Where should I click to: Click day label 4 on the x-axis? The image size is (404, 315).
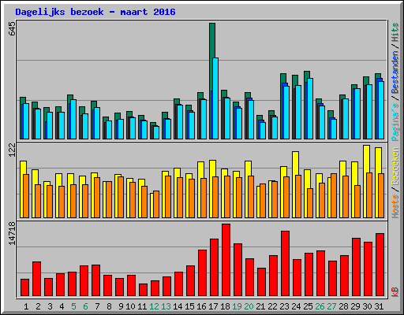click(x=62, y=306)
